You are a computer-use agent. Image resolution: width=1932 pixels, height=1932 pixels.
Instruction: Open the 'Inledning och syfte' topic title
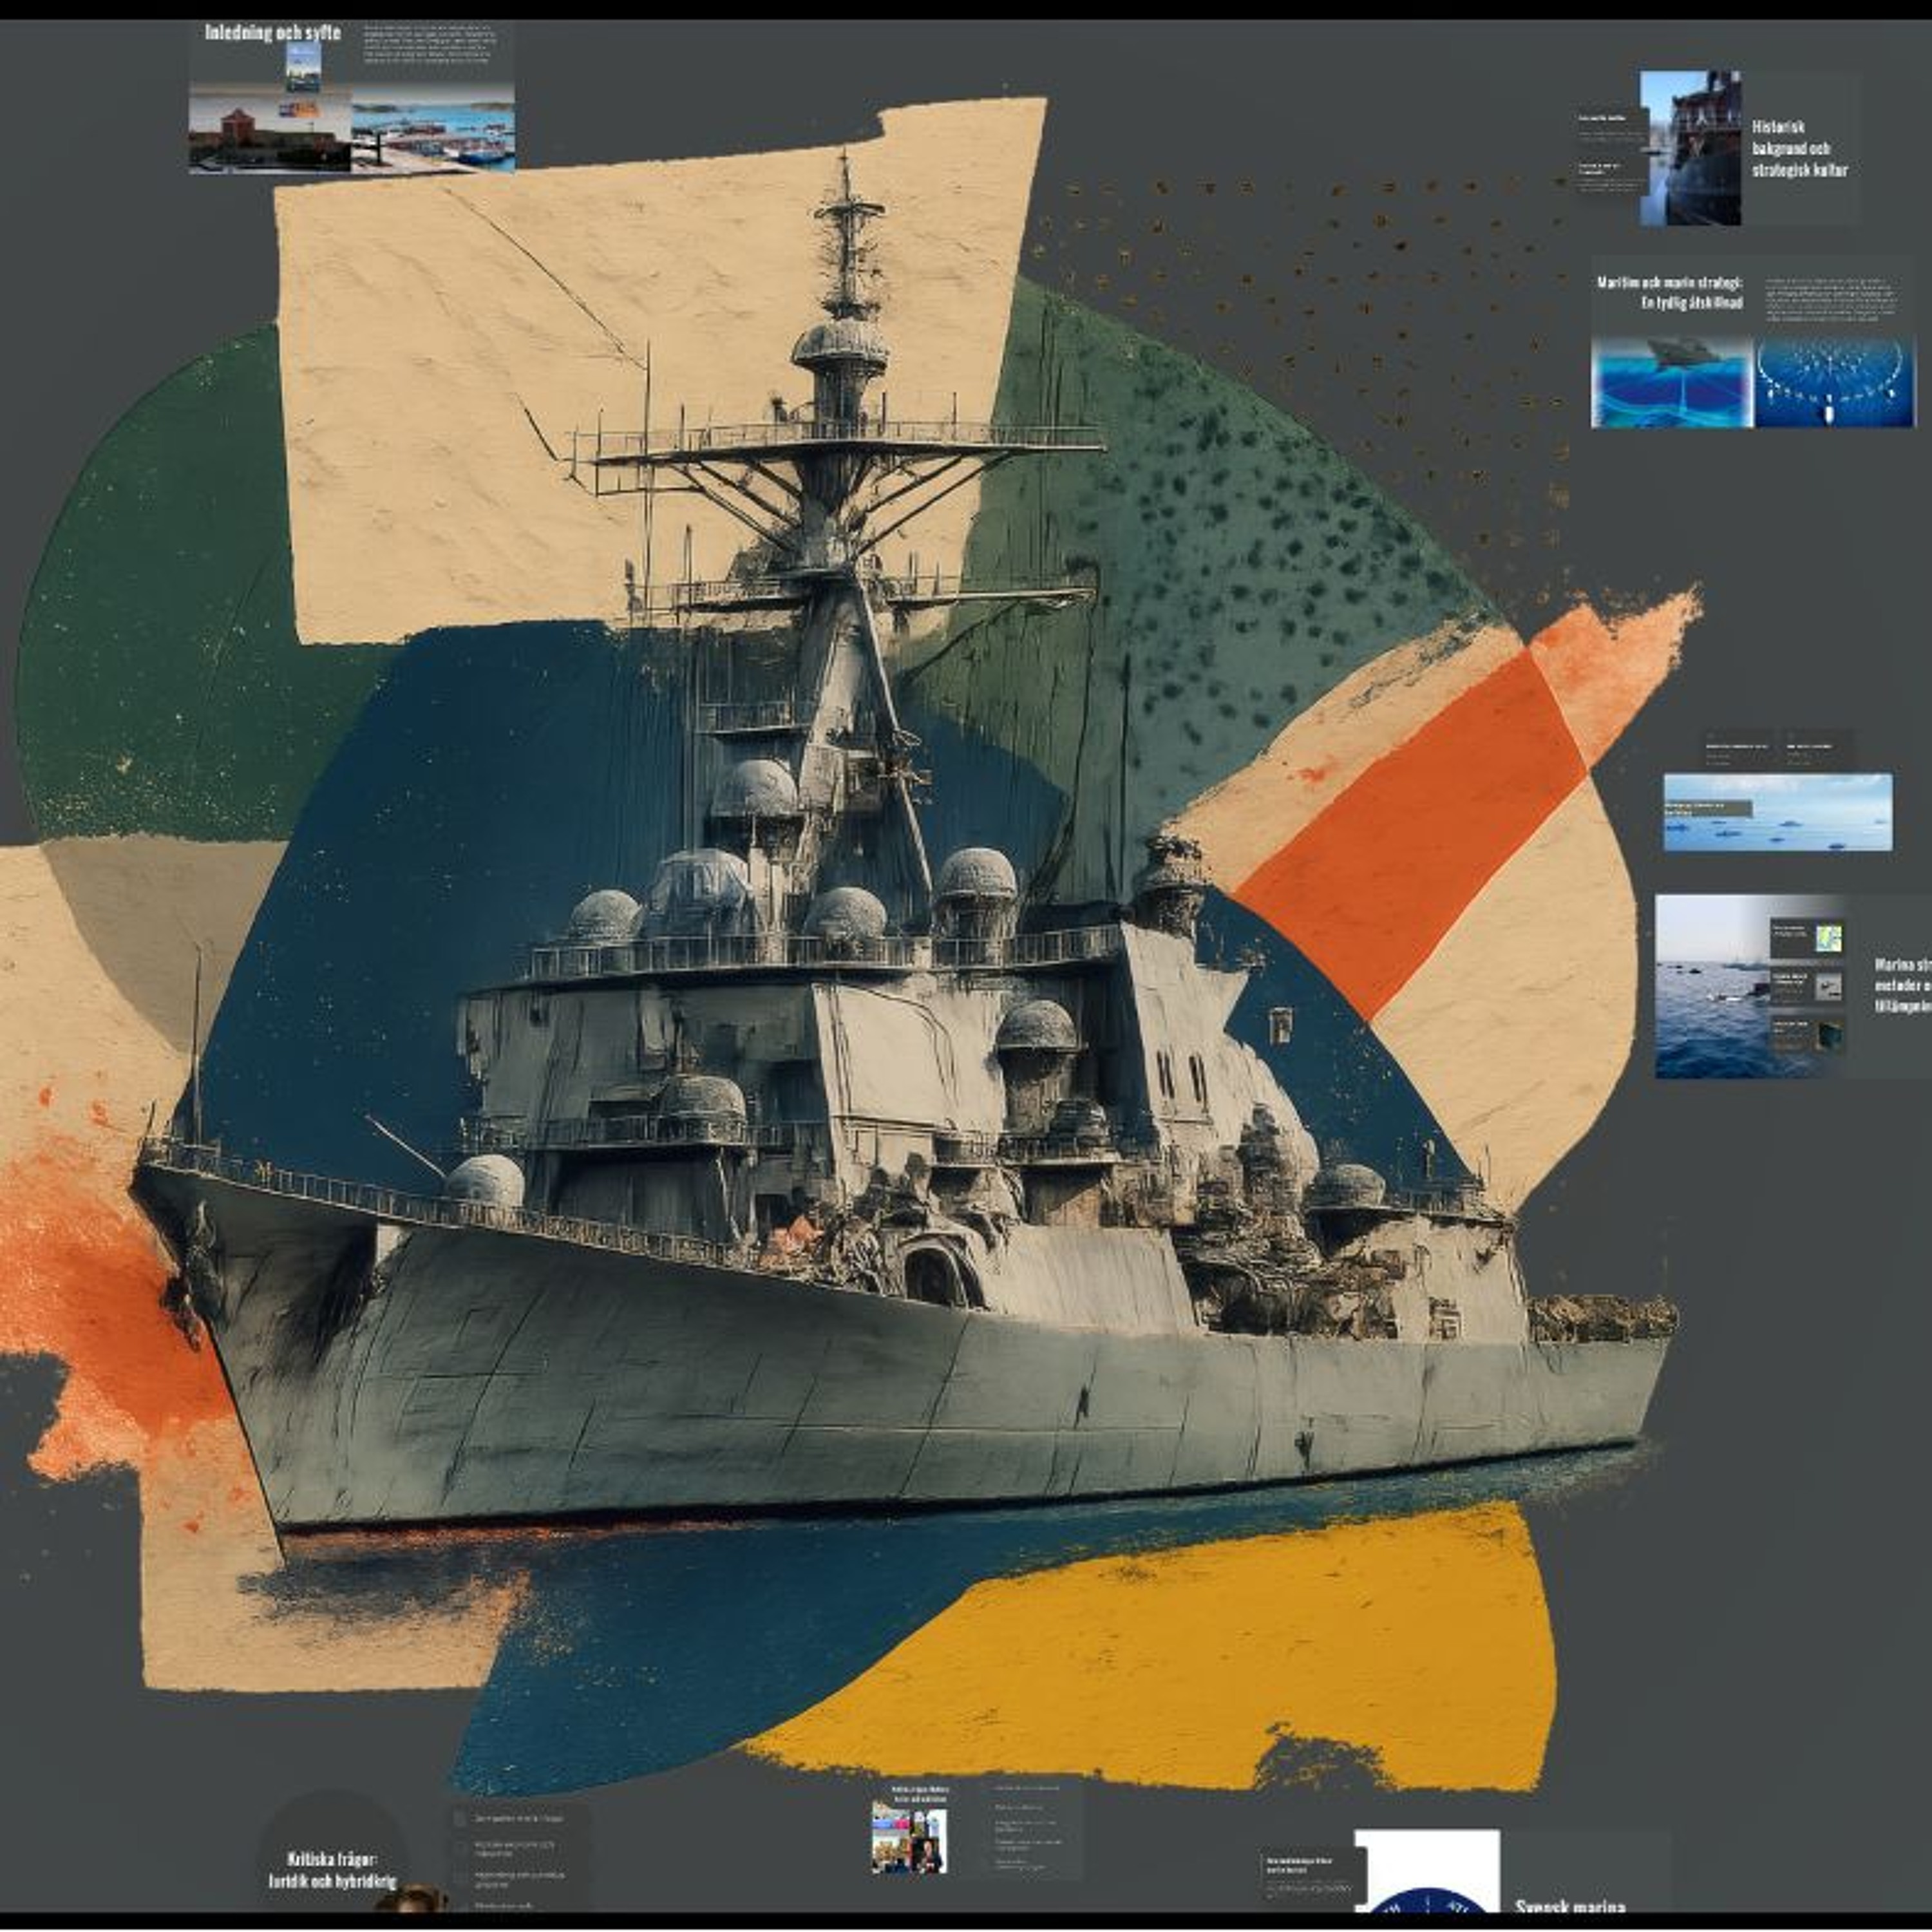click(x=273, y=32)
